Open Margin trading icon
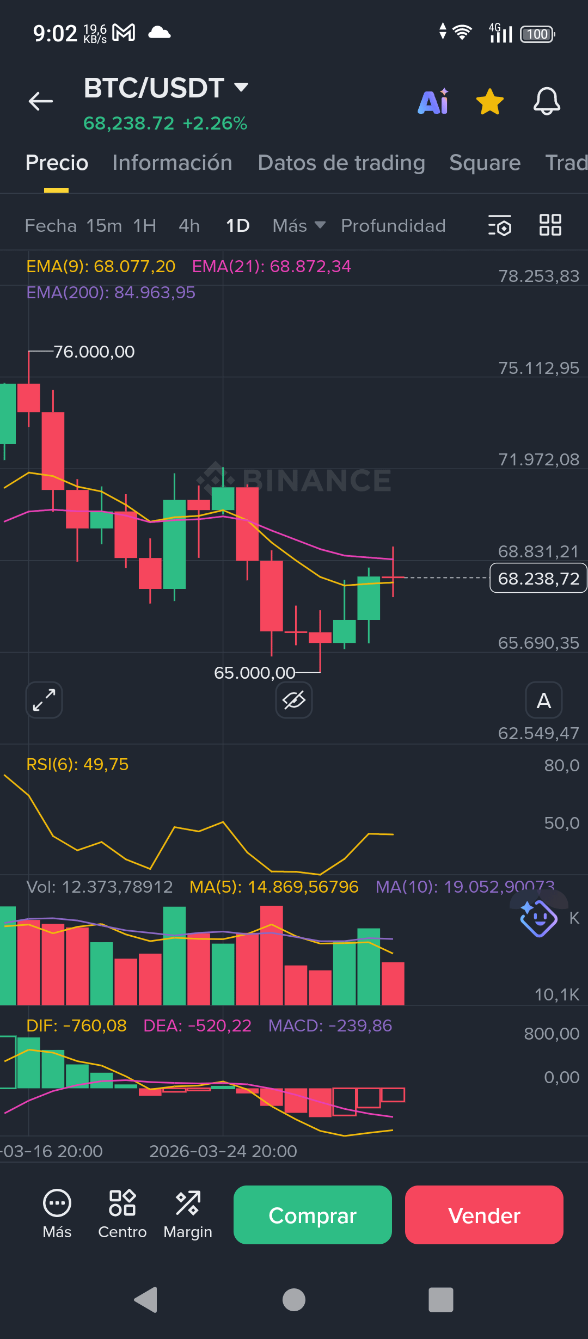Screen dimensions: 588x1339 188,1215
